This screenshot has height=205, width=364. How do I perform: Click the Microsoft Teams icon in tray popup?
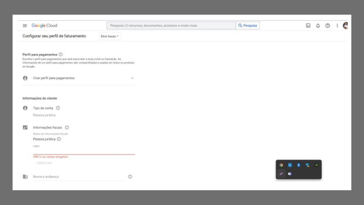click(290, 174)
